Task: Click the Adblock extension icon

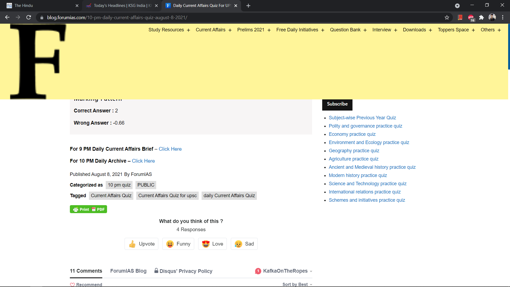Action: tap(471, 18)
